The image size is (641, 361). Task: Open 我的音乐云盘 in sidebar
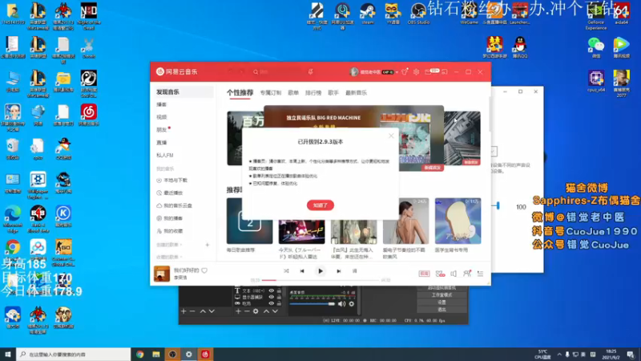pos(177,205)
